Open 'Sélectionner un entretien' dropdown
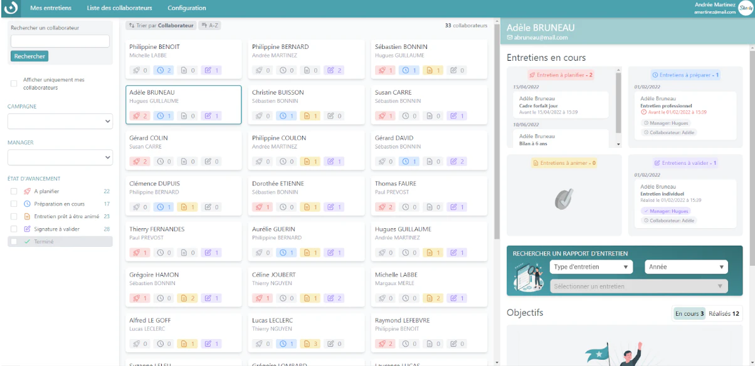755x366 pixels. pos(639,286)
